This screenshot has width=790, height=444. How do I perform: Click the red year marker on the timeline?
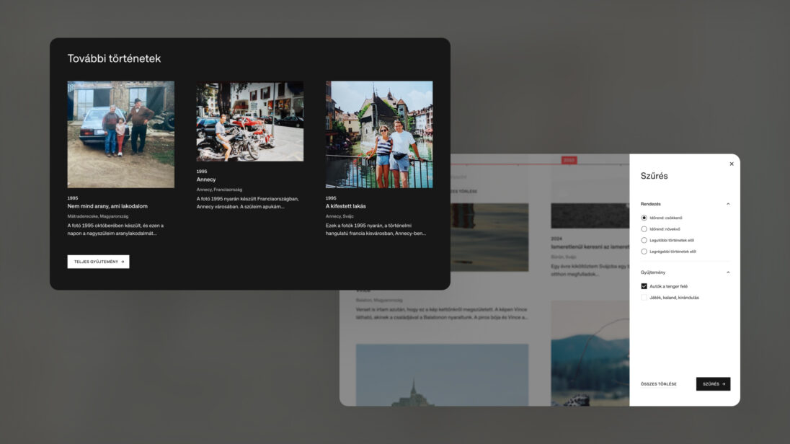coord(569,160)
